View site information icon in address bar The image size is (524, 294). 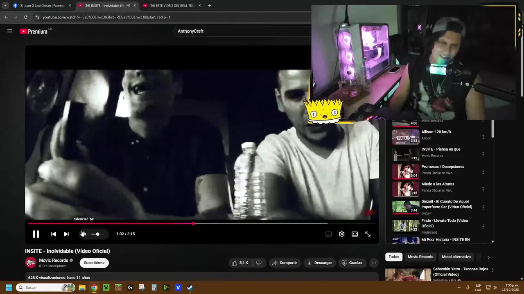[37, 17]
